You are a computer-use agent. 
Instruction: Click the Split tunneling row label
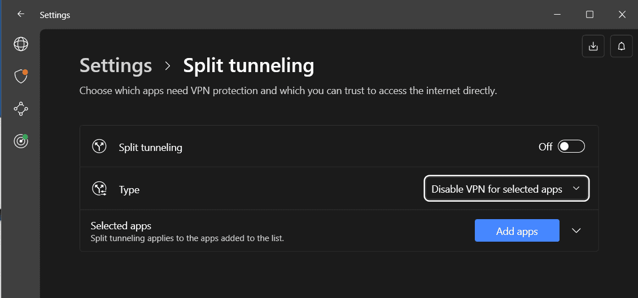pyautogui.click(x=150, y=148)
